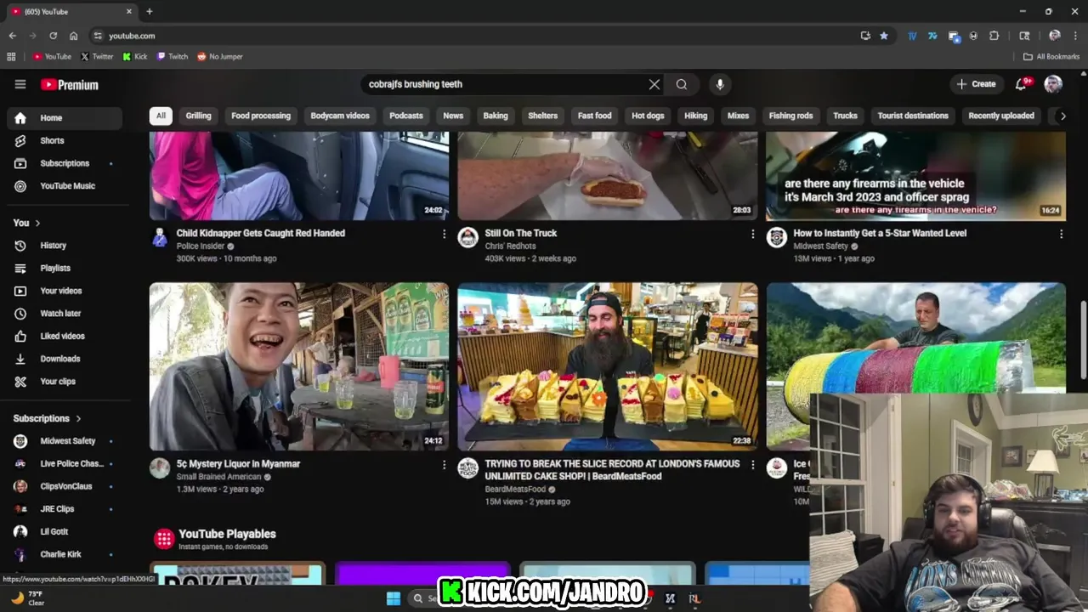Open a new browser tab
The width and height of the screenshot is (1088, 612).
pyautogui.click(x=150, y=12)
